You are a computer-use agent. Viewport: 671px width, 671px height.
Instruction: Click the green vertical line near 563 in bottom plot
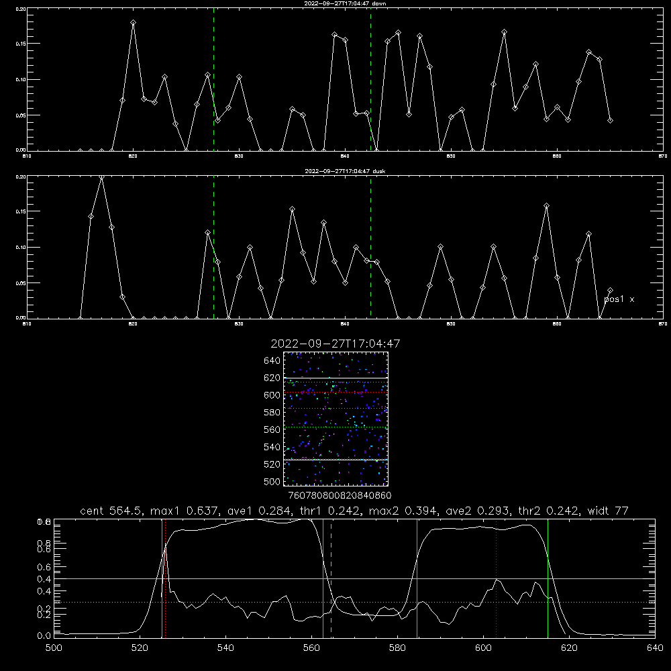coord(323,578)
